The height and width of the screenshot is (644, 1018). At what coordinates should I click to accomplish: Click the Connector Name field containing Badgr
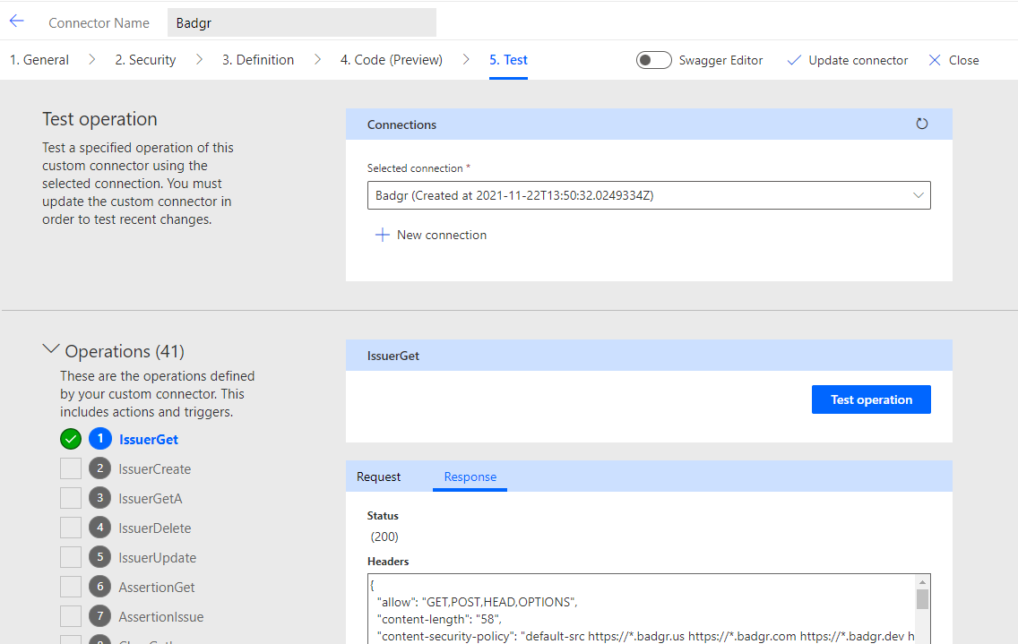point(302,22)
